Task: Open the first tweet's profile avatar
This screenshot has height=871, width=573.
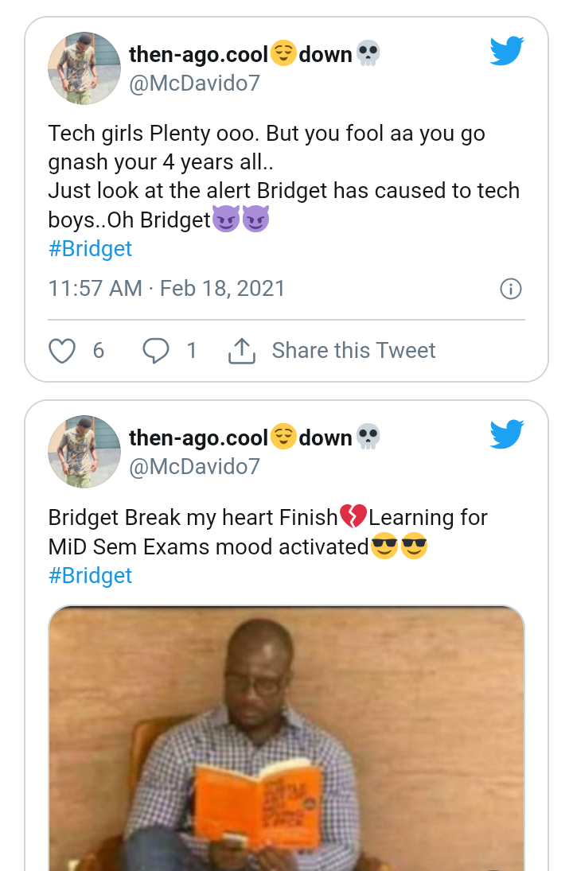Action: pos(84,68)
